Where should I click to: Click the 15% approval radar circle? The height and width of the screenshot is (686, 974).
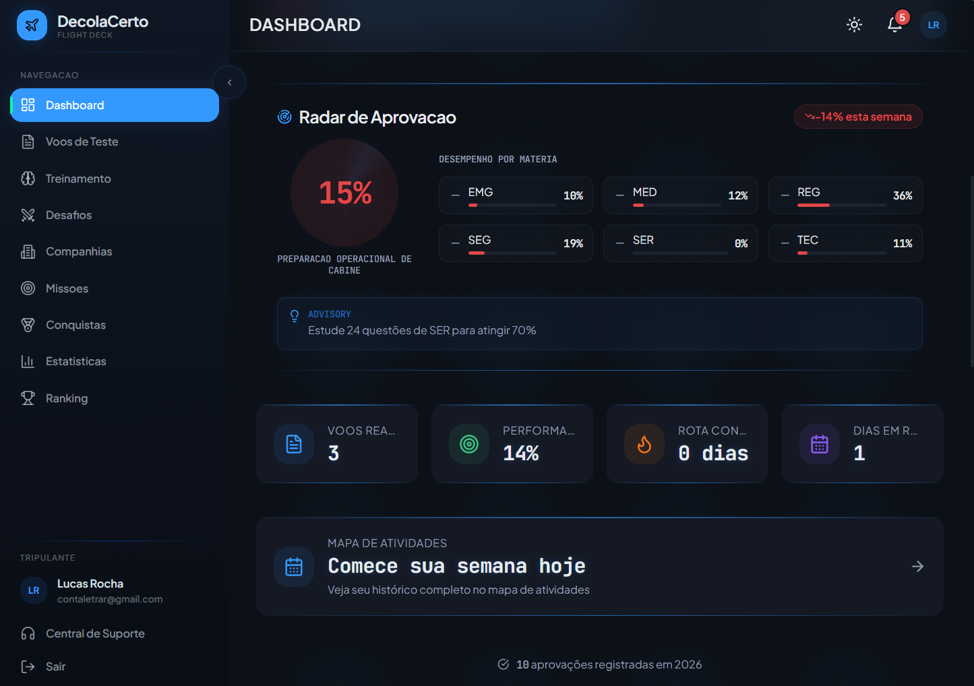[x=344, y=193]
